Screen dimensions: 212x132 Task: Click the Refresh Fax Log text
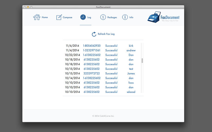click(x=106, y=34)
